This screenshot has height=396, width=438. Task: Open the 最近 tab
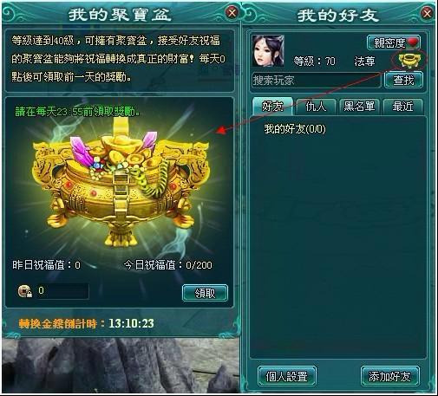pos(402,107)
